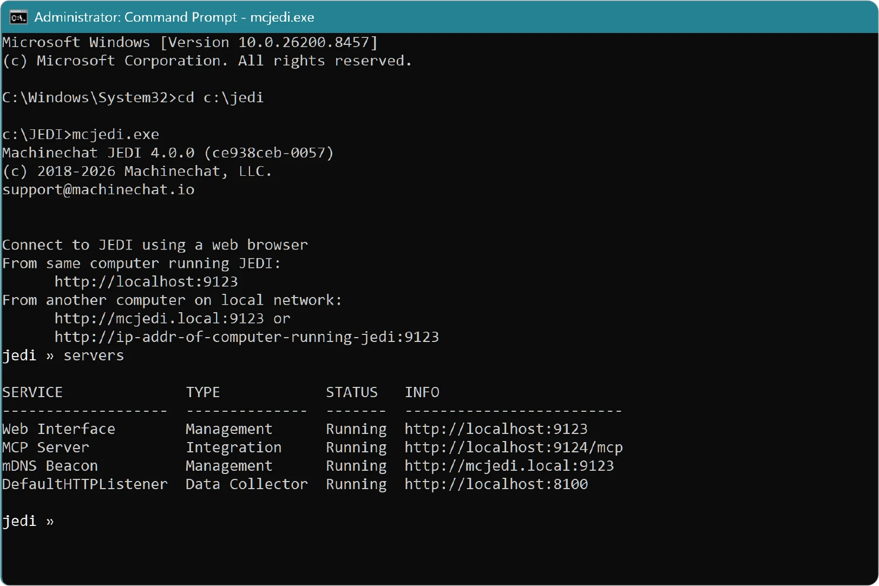
Task: Click the ip-addr-of-computer-running-jedi URL line
Action: click(247, 337)
